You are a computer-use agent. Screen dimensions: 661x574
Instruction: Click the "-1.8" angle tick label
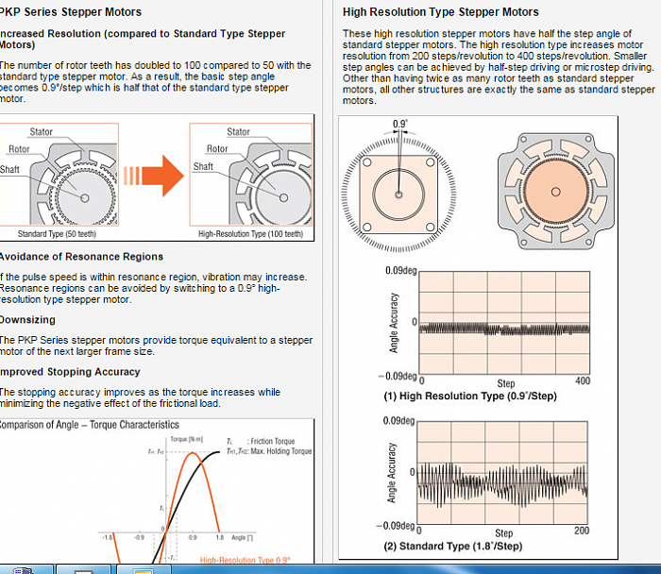108,538
